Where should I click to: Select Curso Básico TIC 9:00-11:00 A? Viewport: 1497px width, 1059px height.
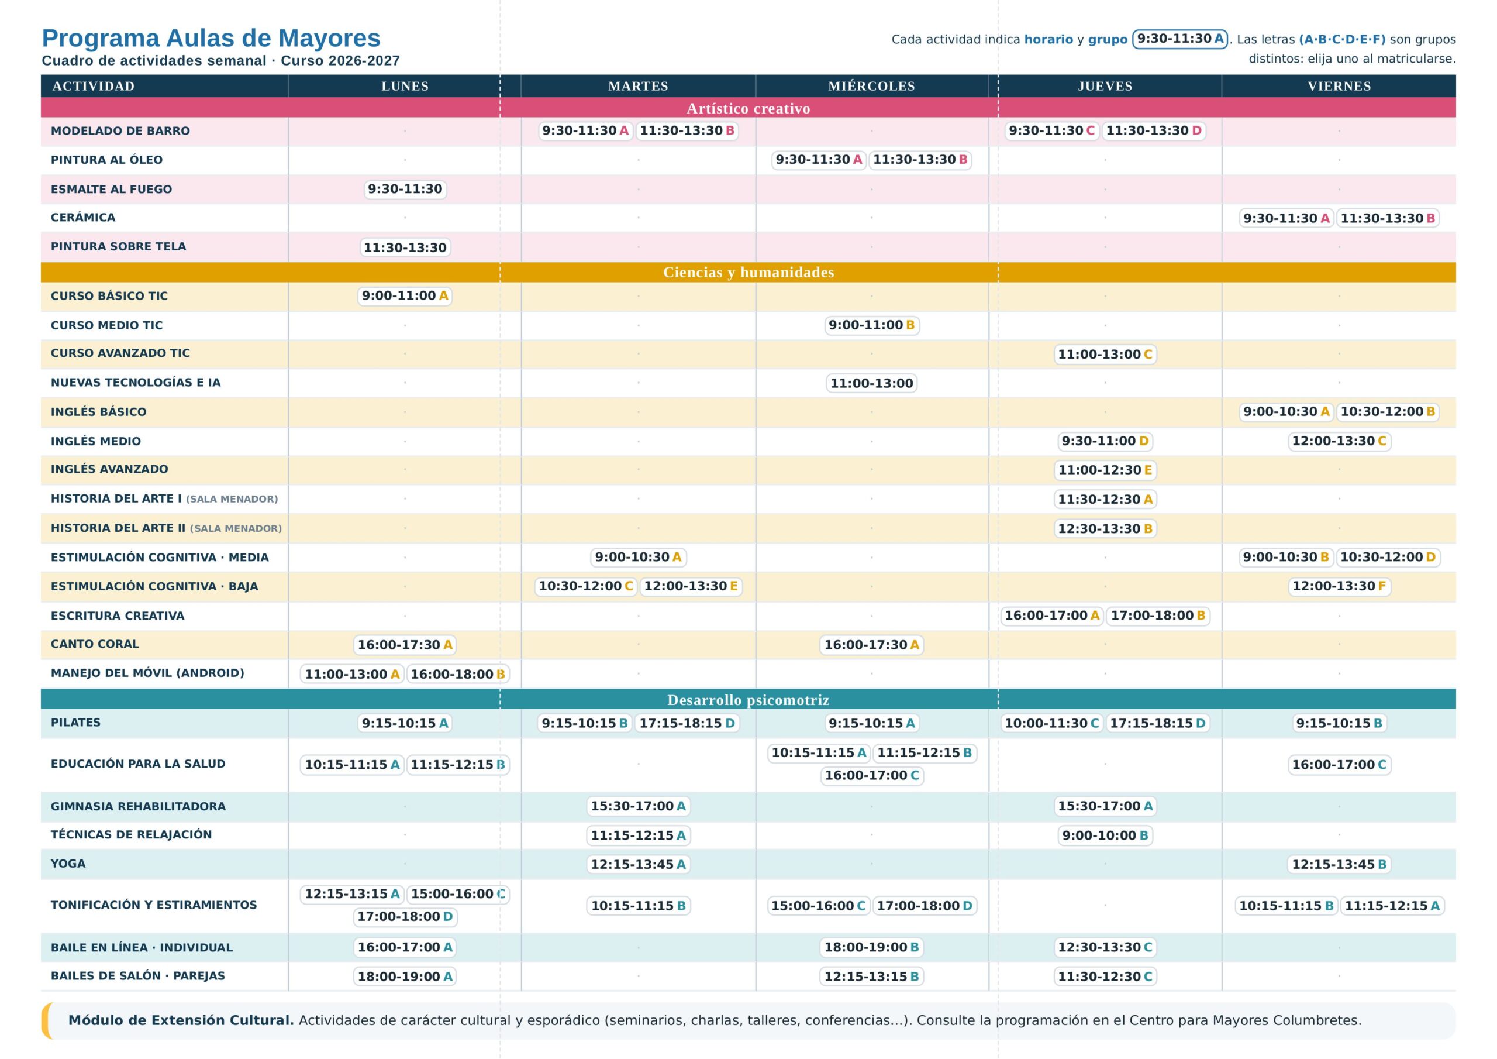405,295
